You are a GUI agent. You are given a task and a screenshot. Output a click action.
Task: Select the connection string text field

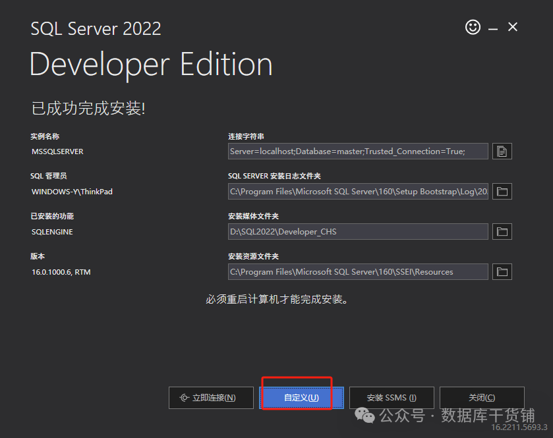[x=358, y=151]
